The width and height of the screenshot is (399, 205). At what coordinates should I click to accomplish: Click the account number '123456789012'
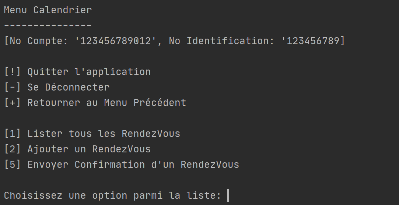coord(116,41)
